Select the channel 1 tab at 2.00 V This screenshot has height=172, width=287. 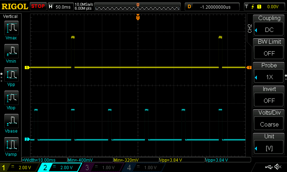[x=19, y=167]
